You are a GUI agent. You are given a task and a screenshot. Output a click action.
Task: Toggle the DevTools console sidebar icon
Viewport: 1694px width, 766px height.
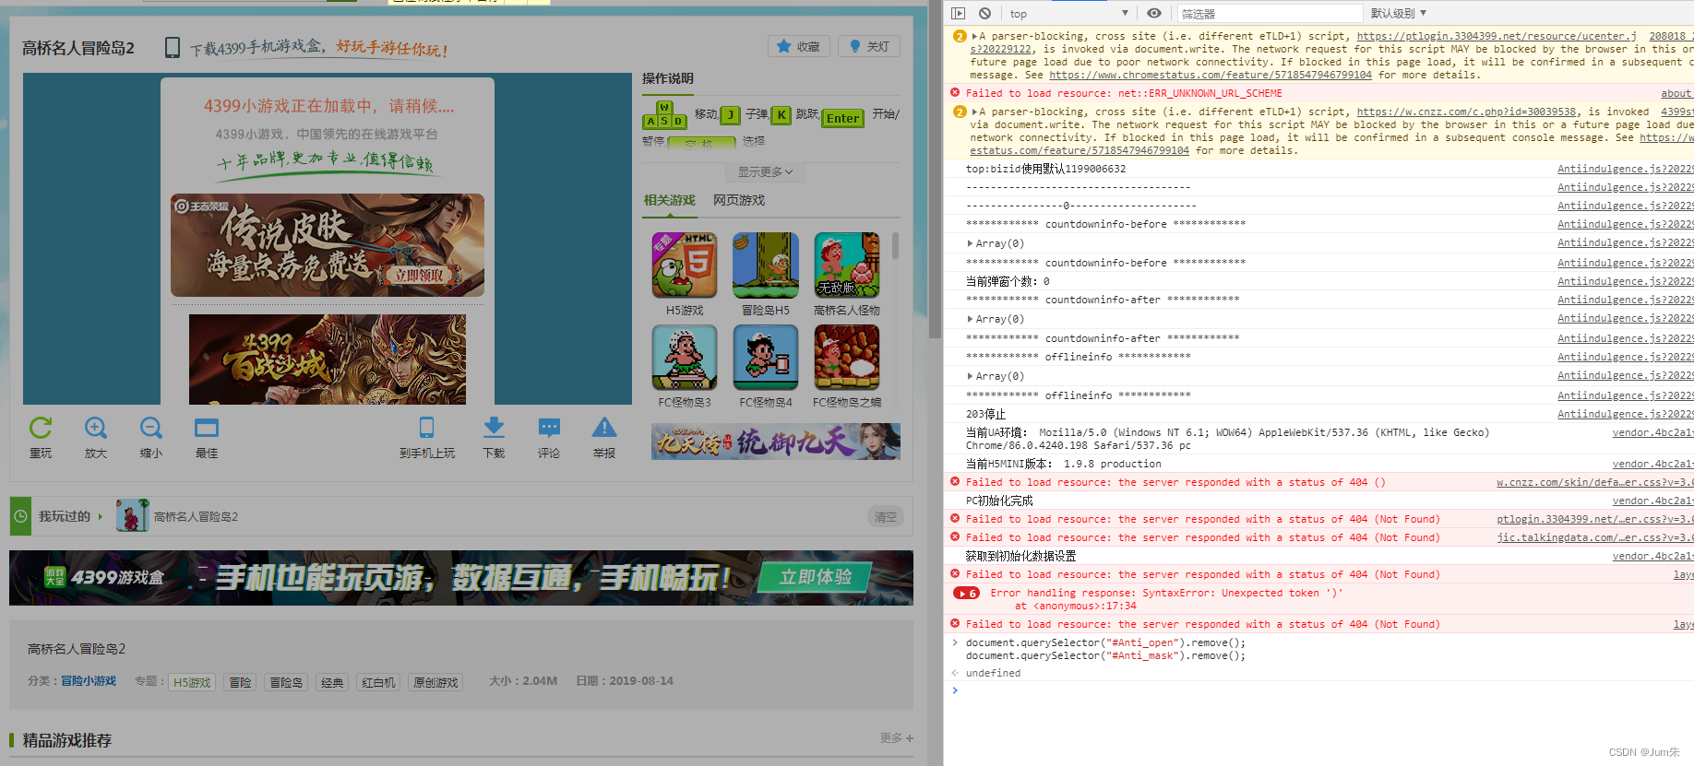click(958, 13)
